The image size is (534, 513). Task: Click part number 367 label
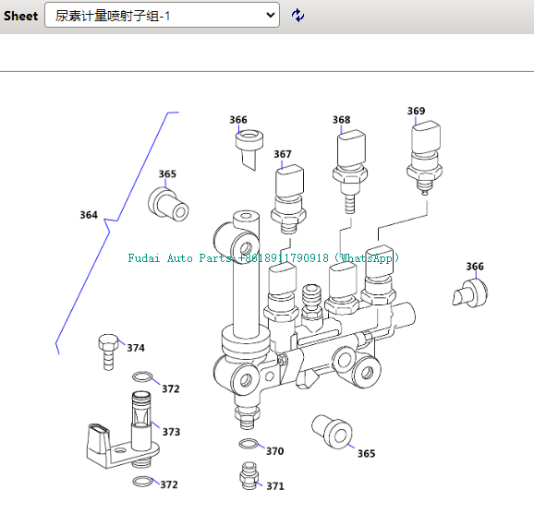tap(283, 154)
